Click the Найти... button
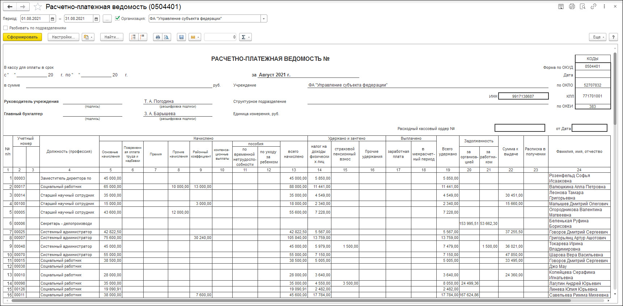This screenshot has width=623, height=306. click(x=111, y=37)
